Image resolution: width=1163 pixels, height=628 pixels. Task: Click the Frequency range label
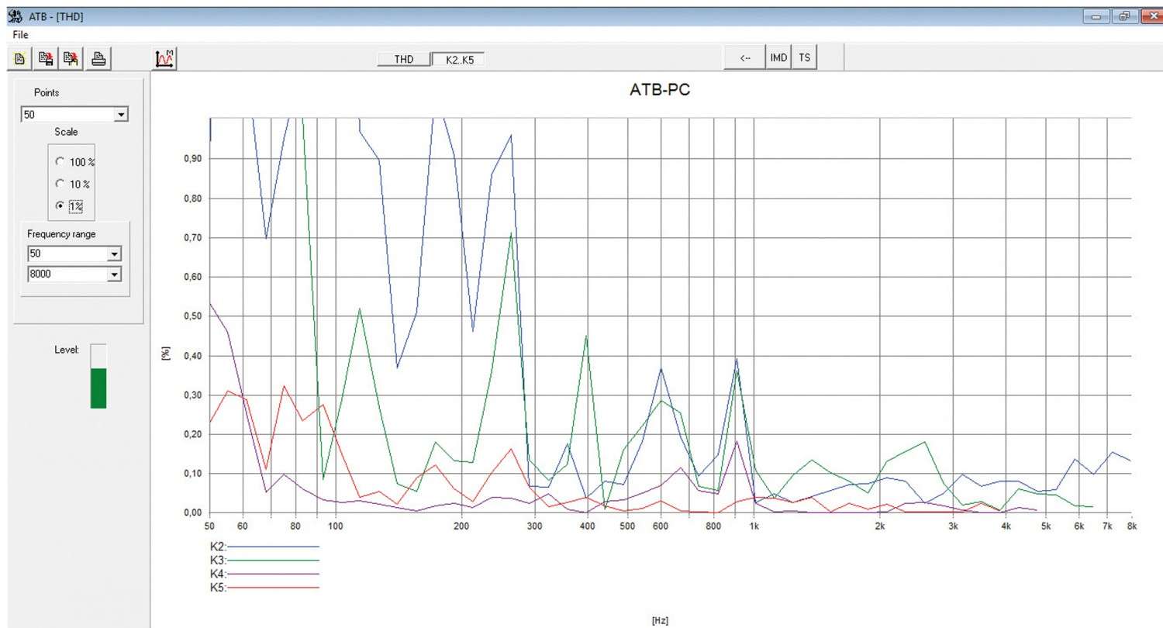[61, 235]
